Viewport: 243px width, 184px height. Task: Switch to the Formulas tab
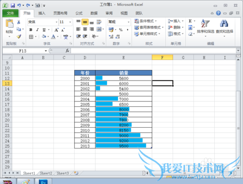[79, 13]
